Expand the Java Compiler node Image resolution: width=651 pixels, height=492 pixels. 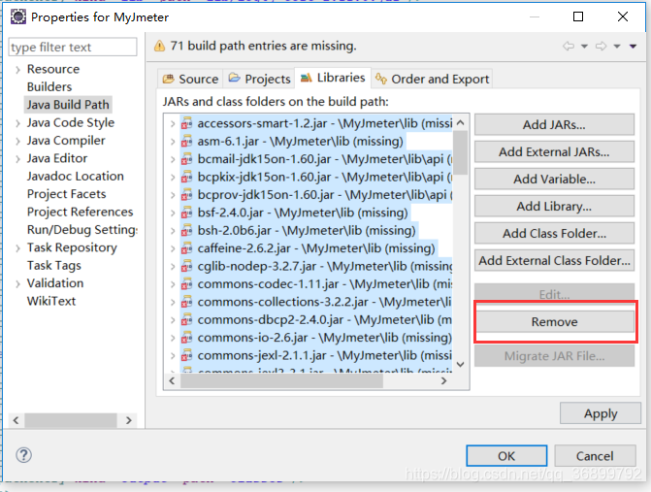[x=17, y=141]
